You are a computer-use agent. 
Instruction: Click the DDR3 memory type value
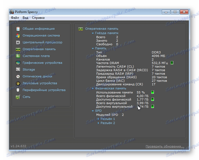coord(156,52)
